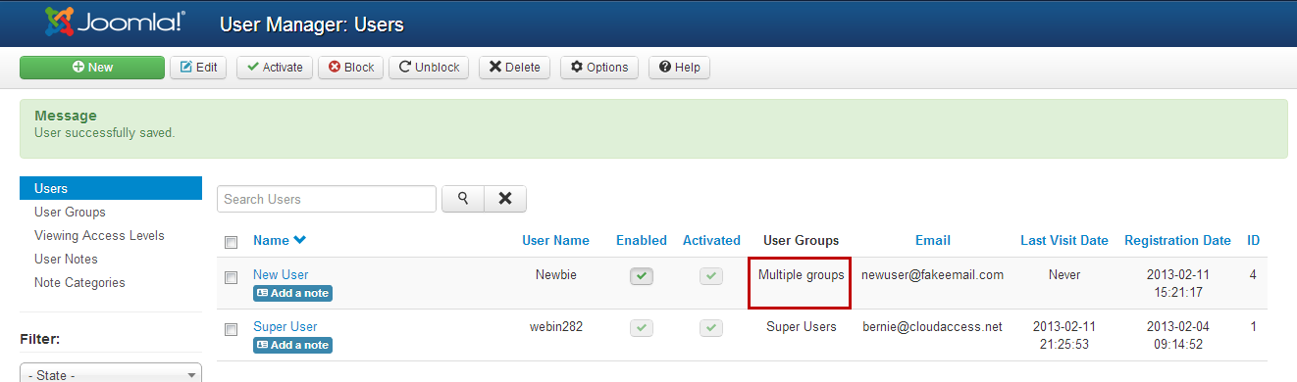Screen dimensions: 1297x382
Task: Toggle the select-all checkbox in table header
Action: [231, 242]
